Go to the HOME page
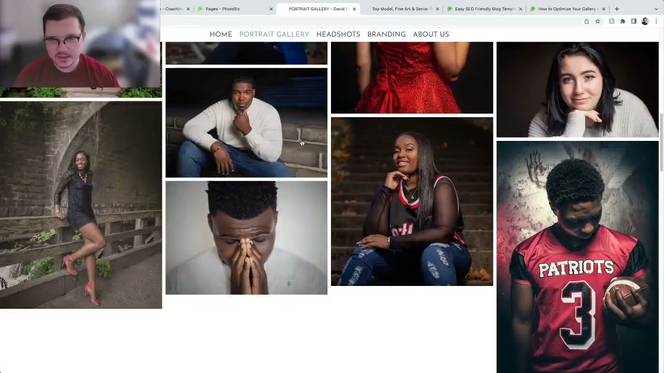664x373 pixels. [x=221, y=34]
